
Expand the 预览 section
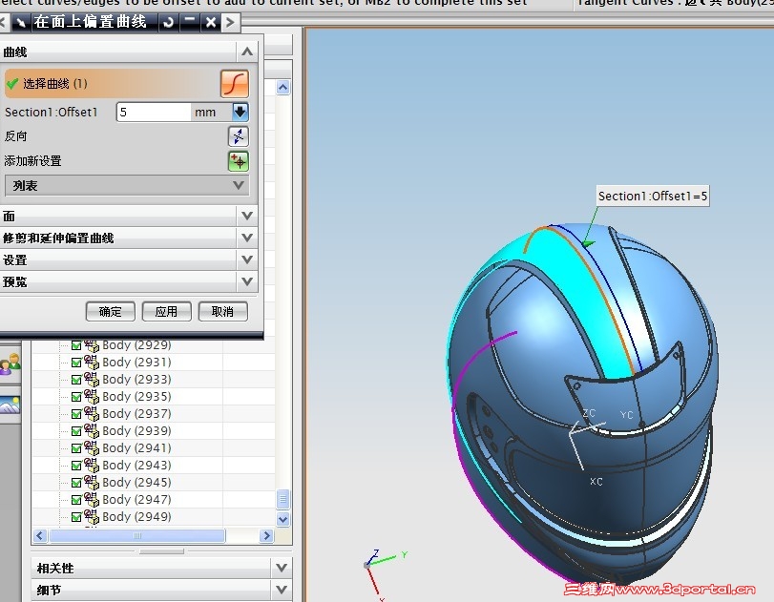click(247, 281)
